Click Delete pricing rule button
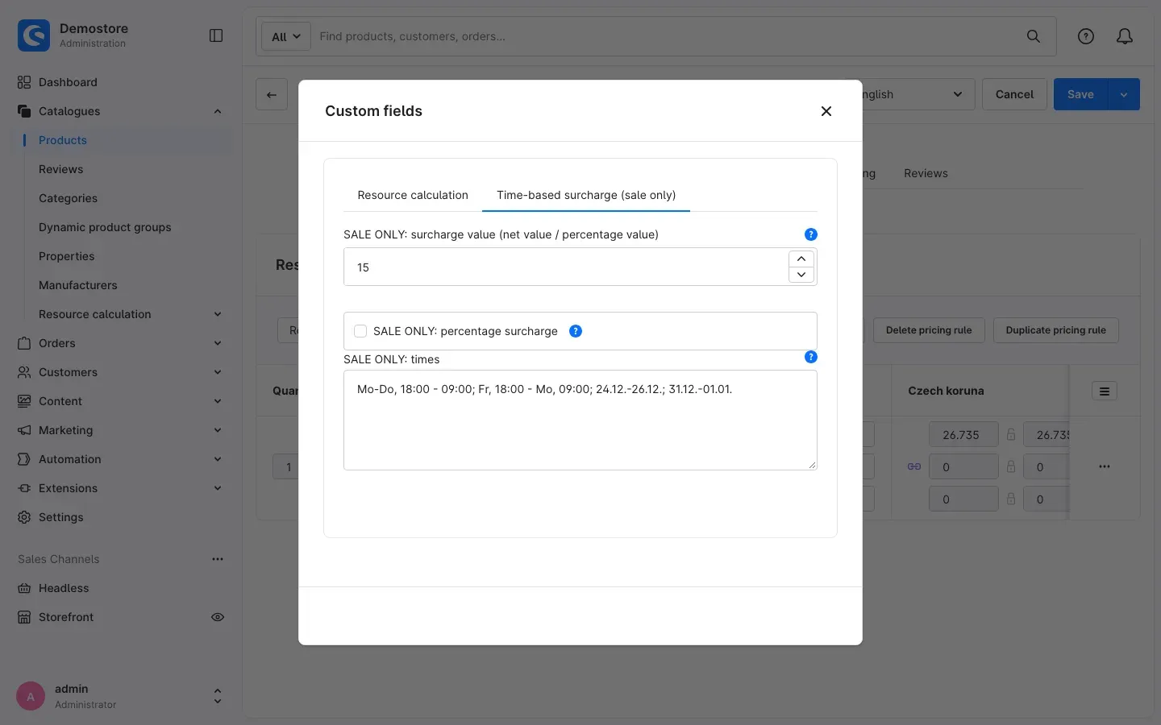1161x725 pixels. (929, 330)
